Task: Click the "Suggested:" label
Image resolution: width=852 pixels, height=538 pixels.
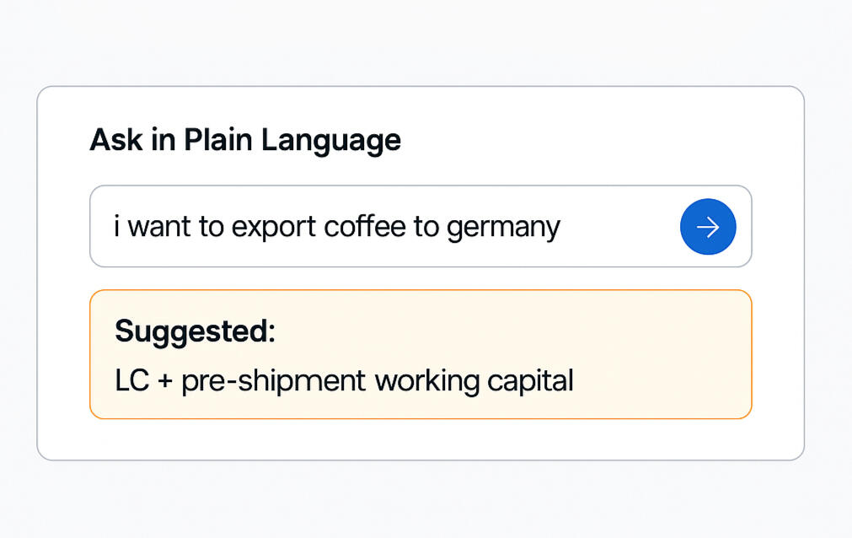Action: [195, 331]
